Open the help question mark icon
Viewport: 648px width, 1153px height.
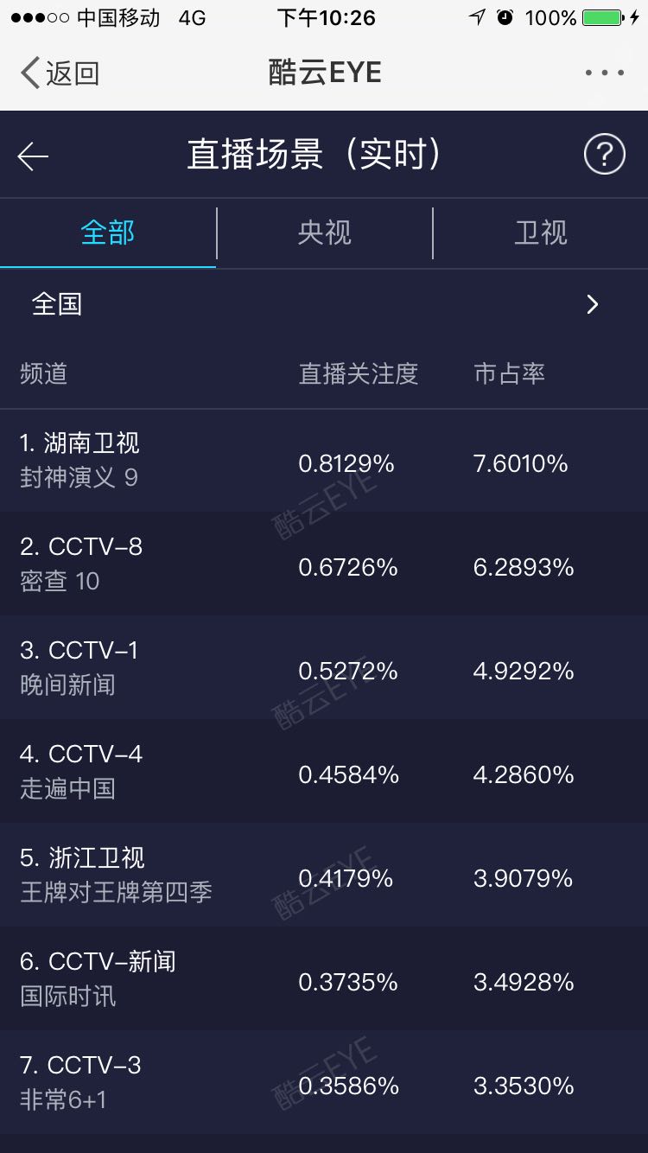click(x=604, y=156)
